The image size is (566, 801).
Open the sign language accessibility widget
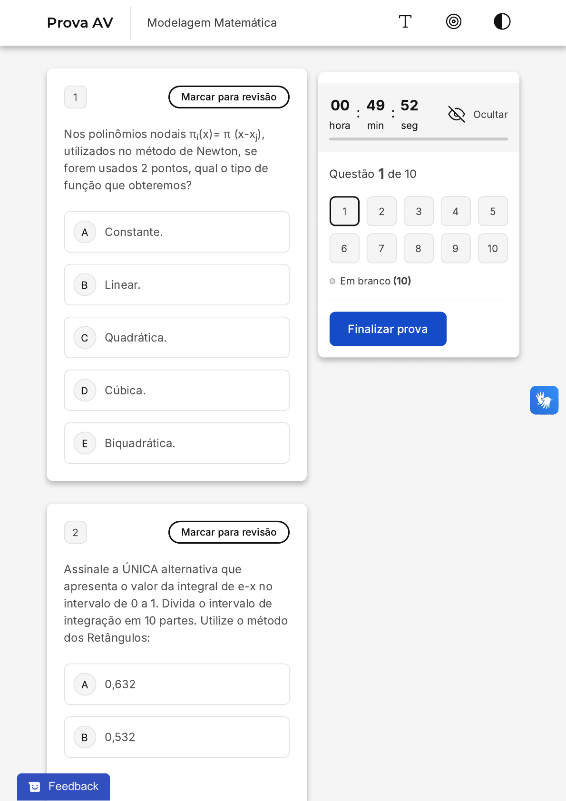point(544,400)
